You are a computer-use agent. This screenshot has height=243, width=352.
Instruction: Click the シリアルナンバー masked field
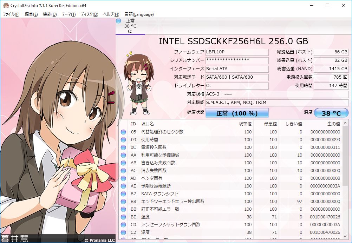point(237,60)
